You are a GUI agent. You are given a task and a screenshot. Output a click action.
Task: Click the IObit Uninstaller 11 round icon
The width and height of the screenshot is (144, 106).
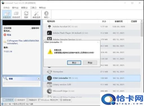[x=49, y=78]
